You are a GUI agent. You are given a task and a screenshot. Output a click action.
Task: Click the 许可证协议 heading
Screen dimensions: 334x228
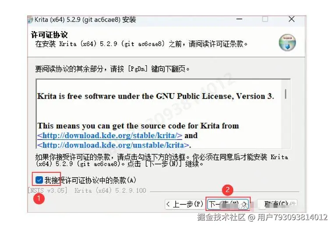(x=49, y=35)
